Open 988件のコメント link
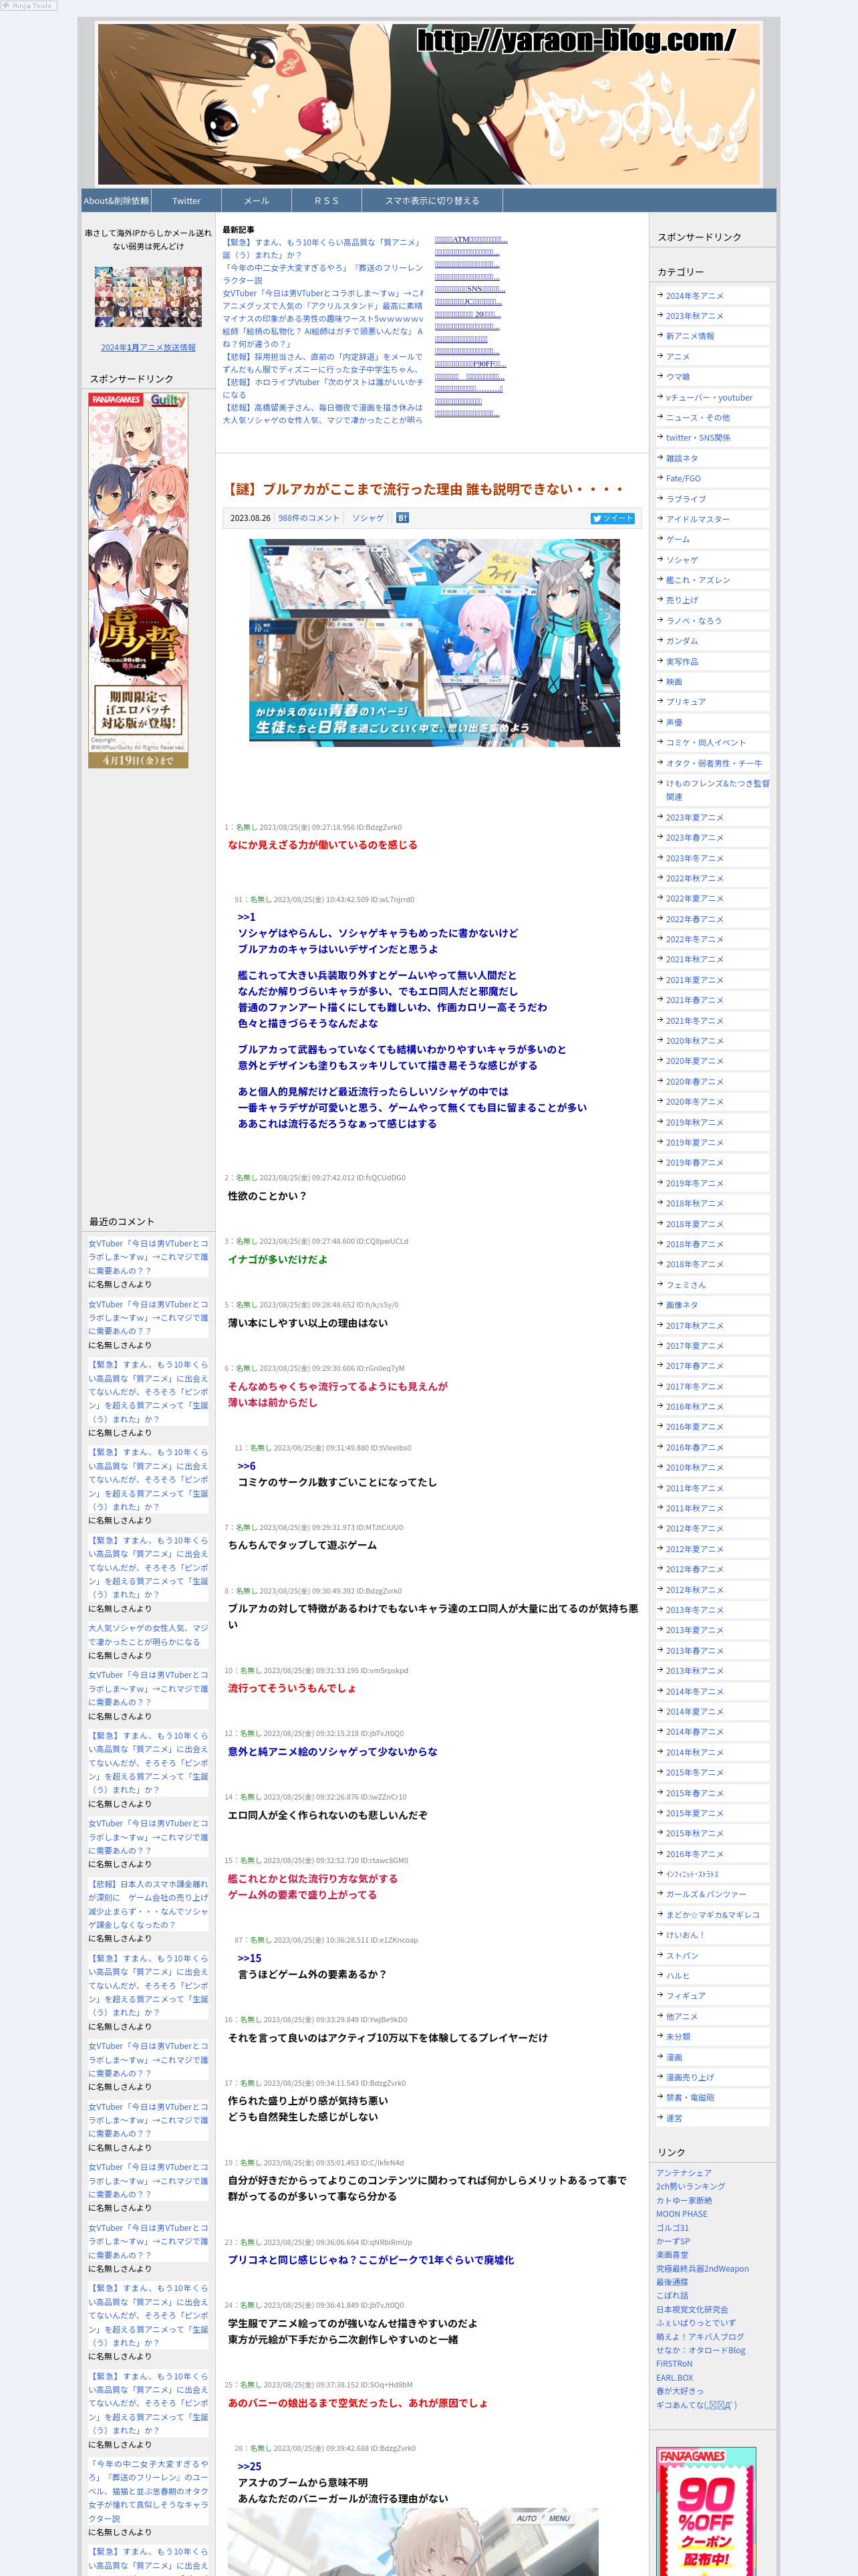Screen dimensions: 858x2576 (309, 518)
